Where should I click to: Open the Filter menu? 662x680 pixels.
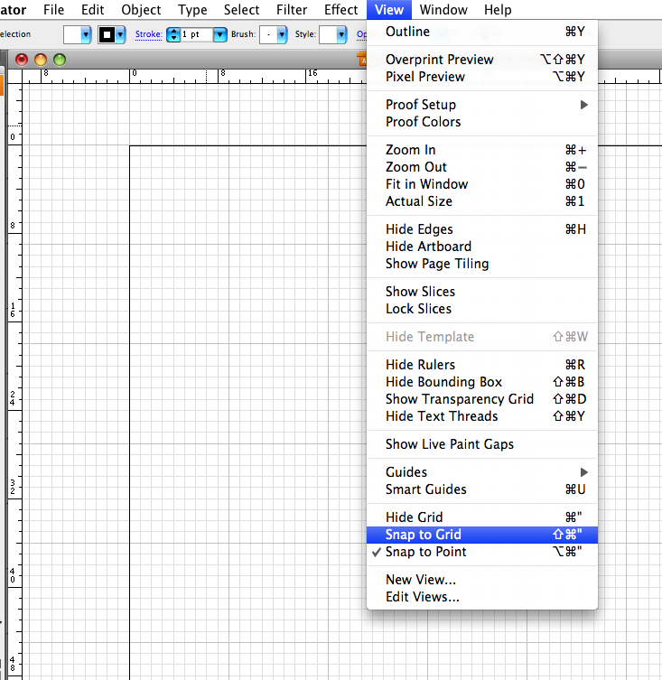point(292,10)
